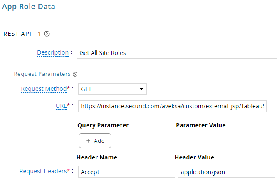This screenshot has height=179, width=277.
Task: Edit the Accept header name field
Action: [x=126, y=172]
